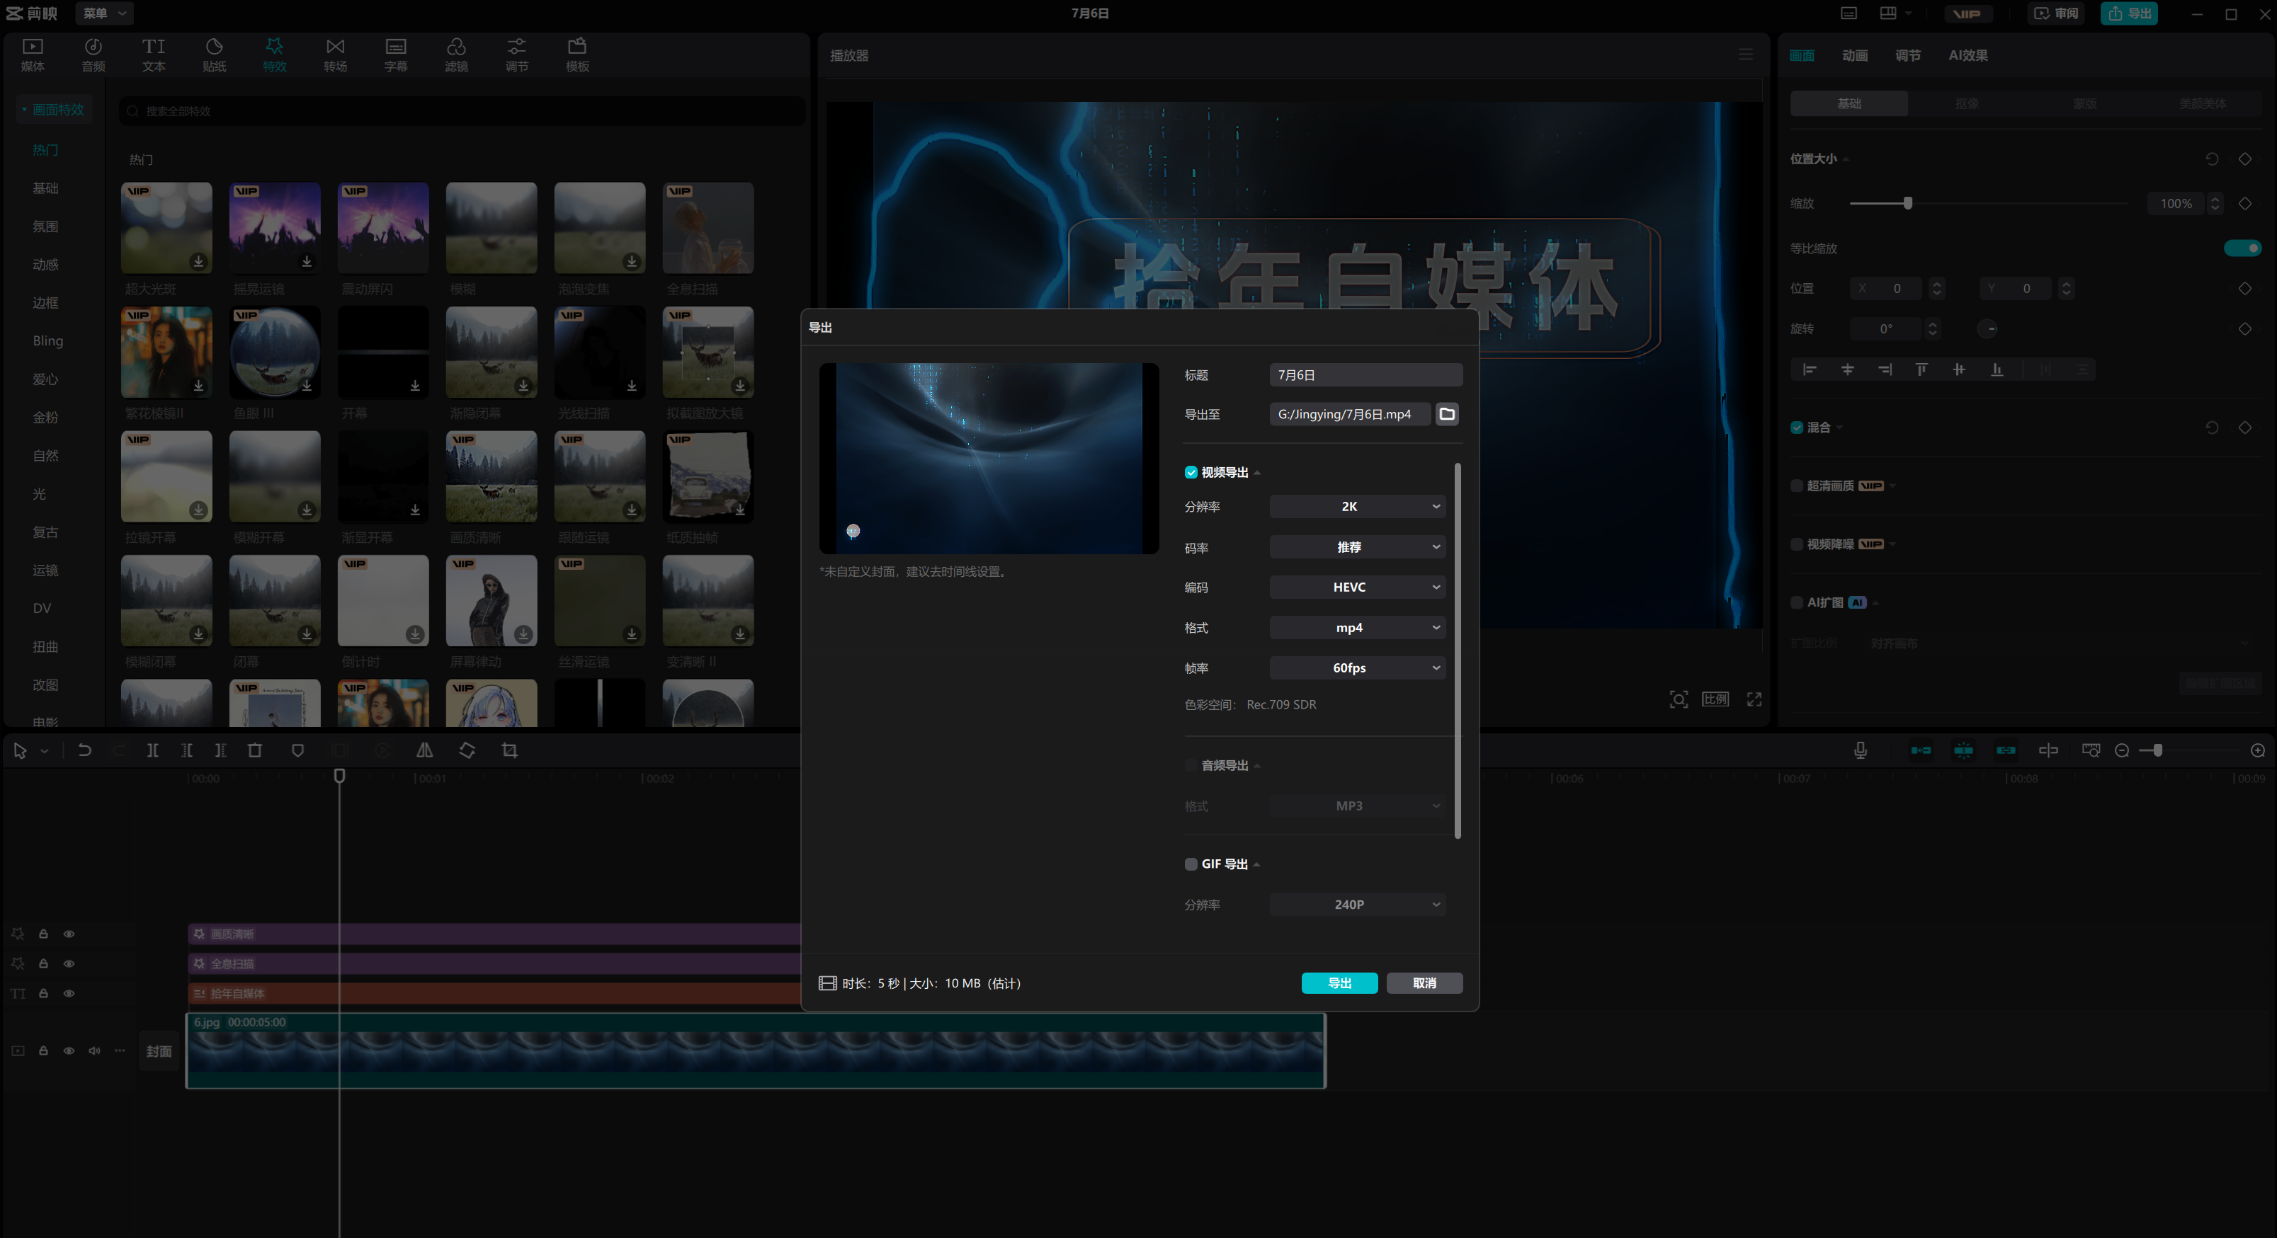Click the delete trash icon in timeline toolbar
The image size is (2277, 1238).
pos(254,750)
